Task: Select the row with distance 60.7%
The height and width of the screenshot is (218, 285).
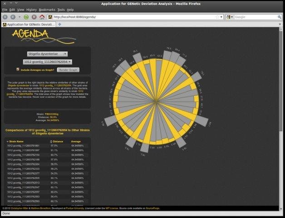Action: pos(48,155)
